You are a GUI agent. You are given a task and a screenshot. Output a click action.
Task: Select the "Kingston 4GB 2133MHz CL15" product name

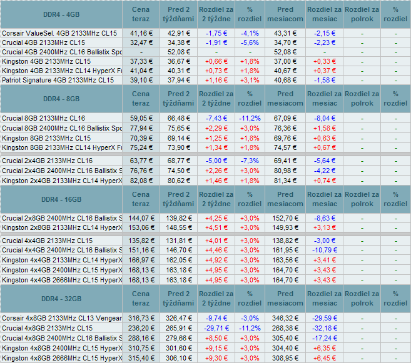point(46,61)
